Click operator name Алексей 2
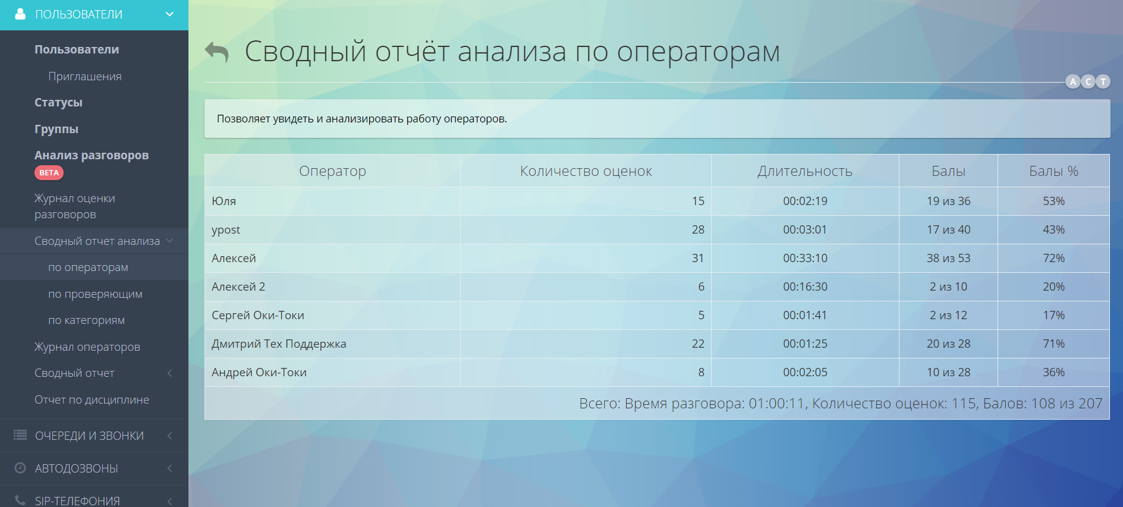Viewport: 1123px width, 507px height. 238,286
